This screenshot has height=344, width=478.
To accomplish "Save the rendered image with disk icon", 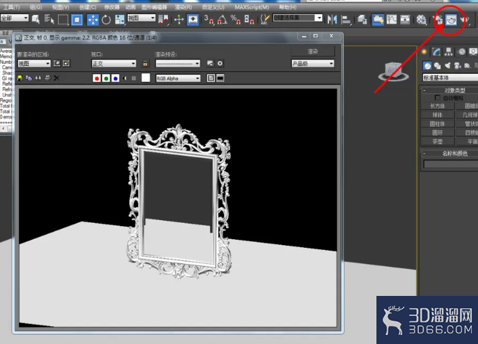I will point(20,79).
